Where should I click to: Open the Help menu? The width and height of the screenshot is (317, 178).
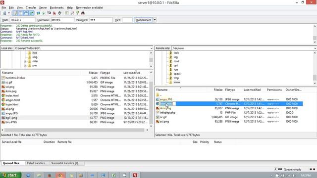pos(69,8)
